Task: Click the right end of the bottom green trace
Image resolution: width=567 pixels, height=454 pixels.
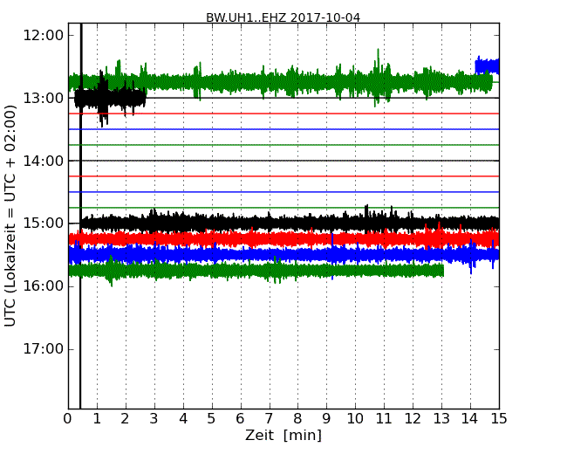Action: point(441,271)
